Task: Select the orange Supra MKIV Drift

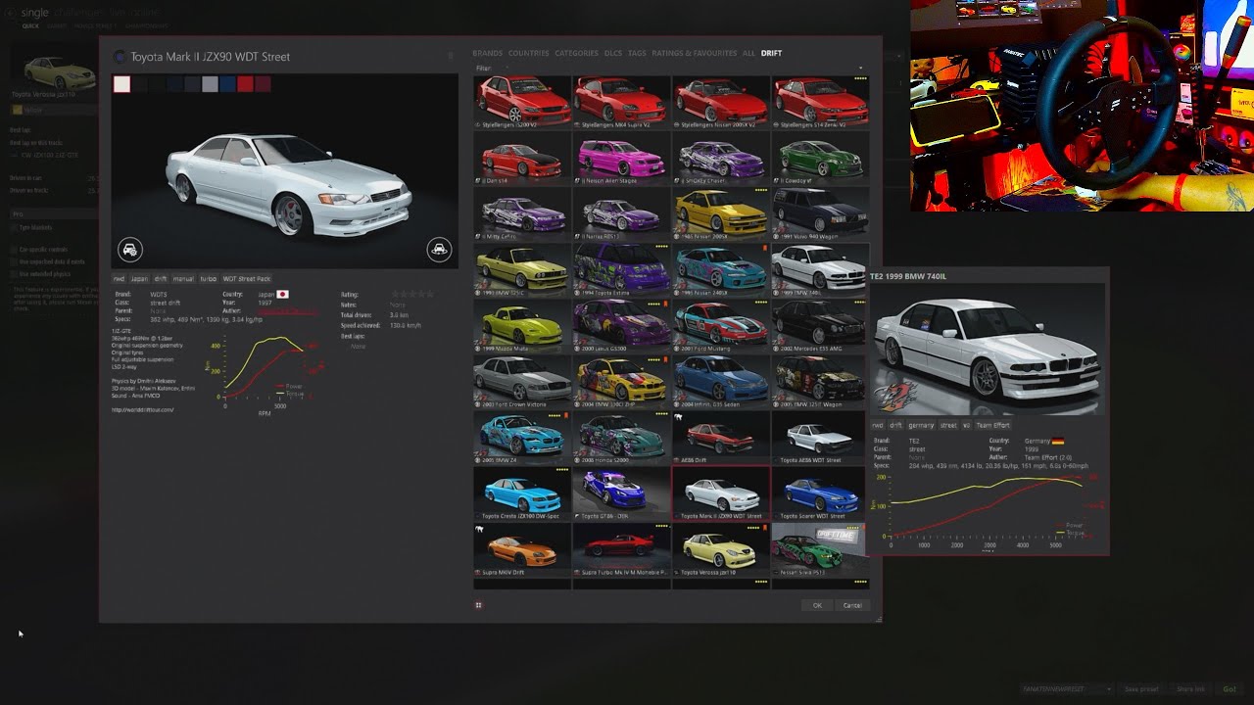Action: [522, 548]
